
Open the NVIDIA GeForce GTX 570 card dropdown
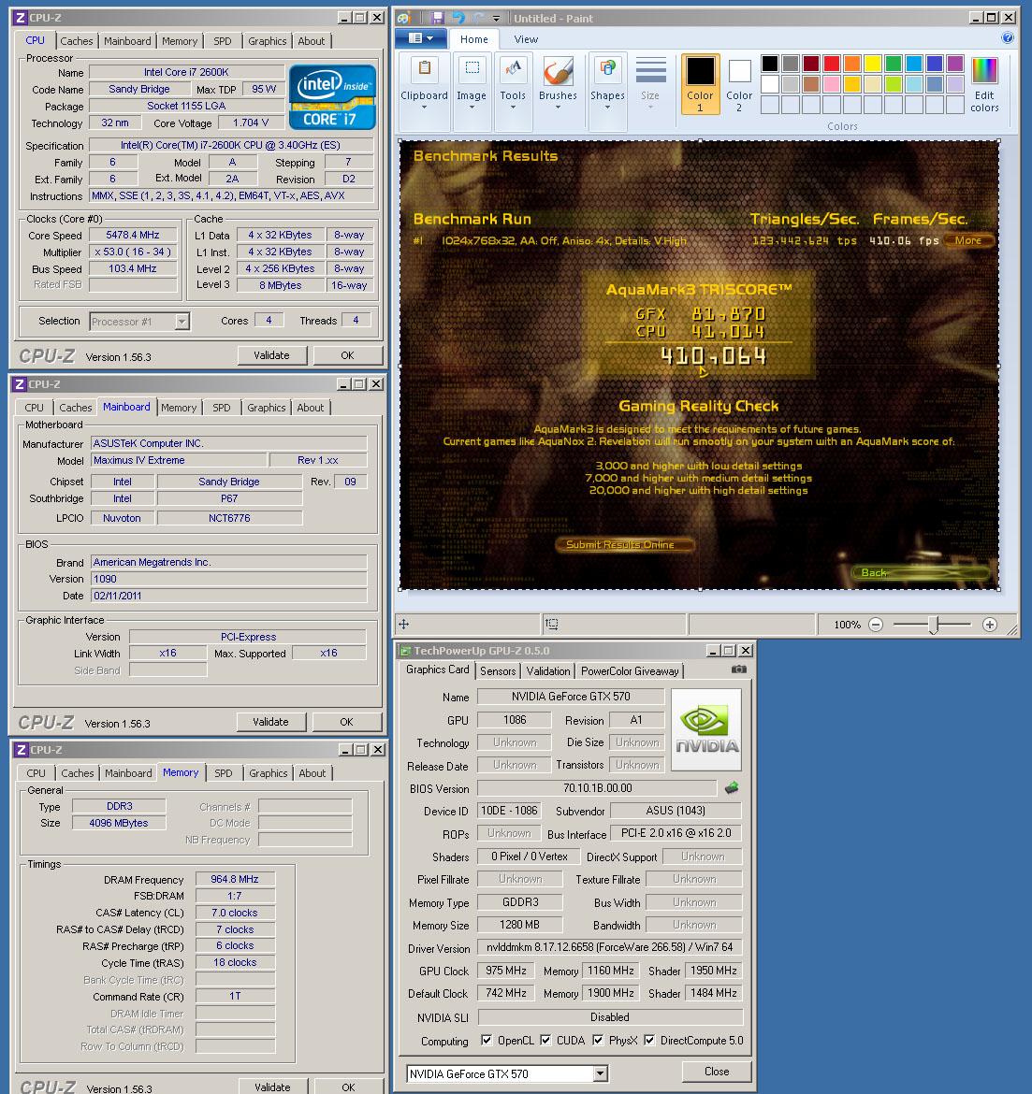pyautogui.click(x=601, y=1073)
